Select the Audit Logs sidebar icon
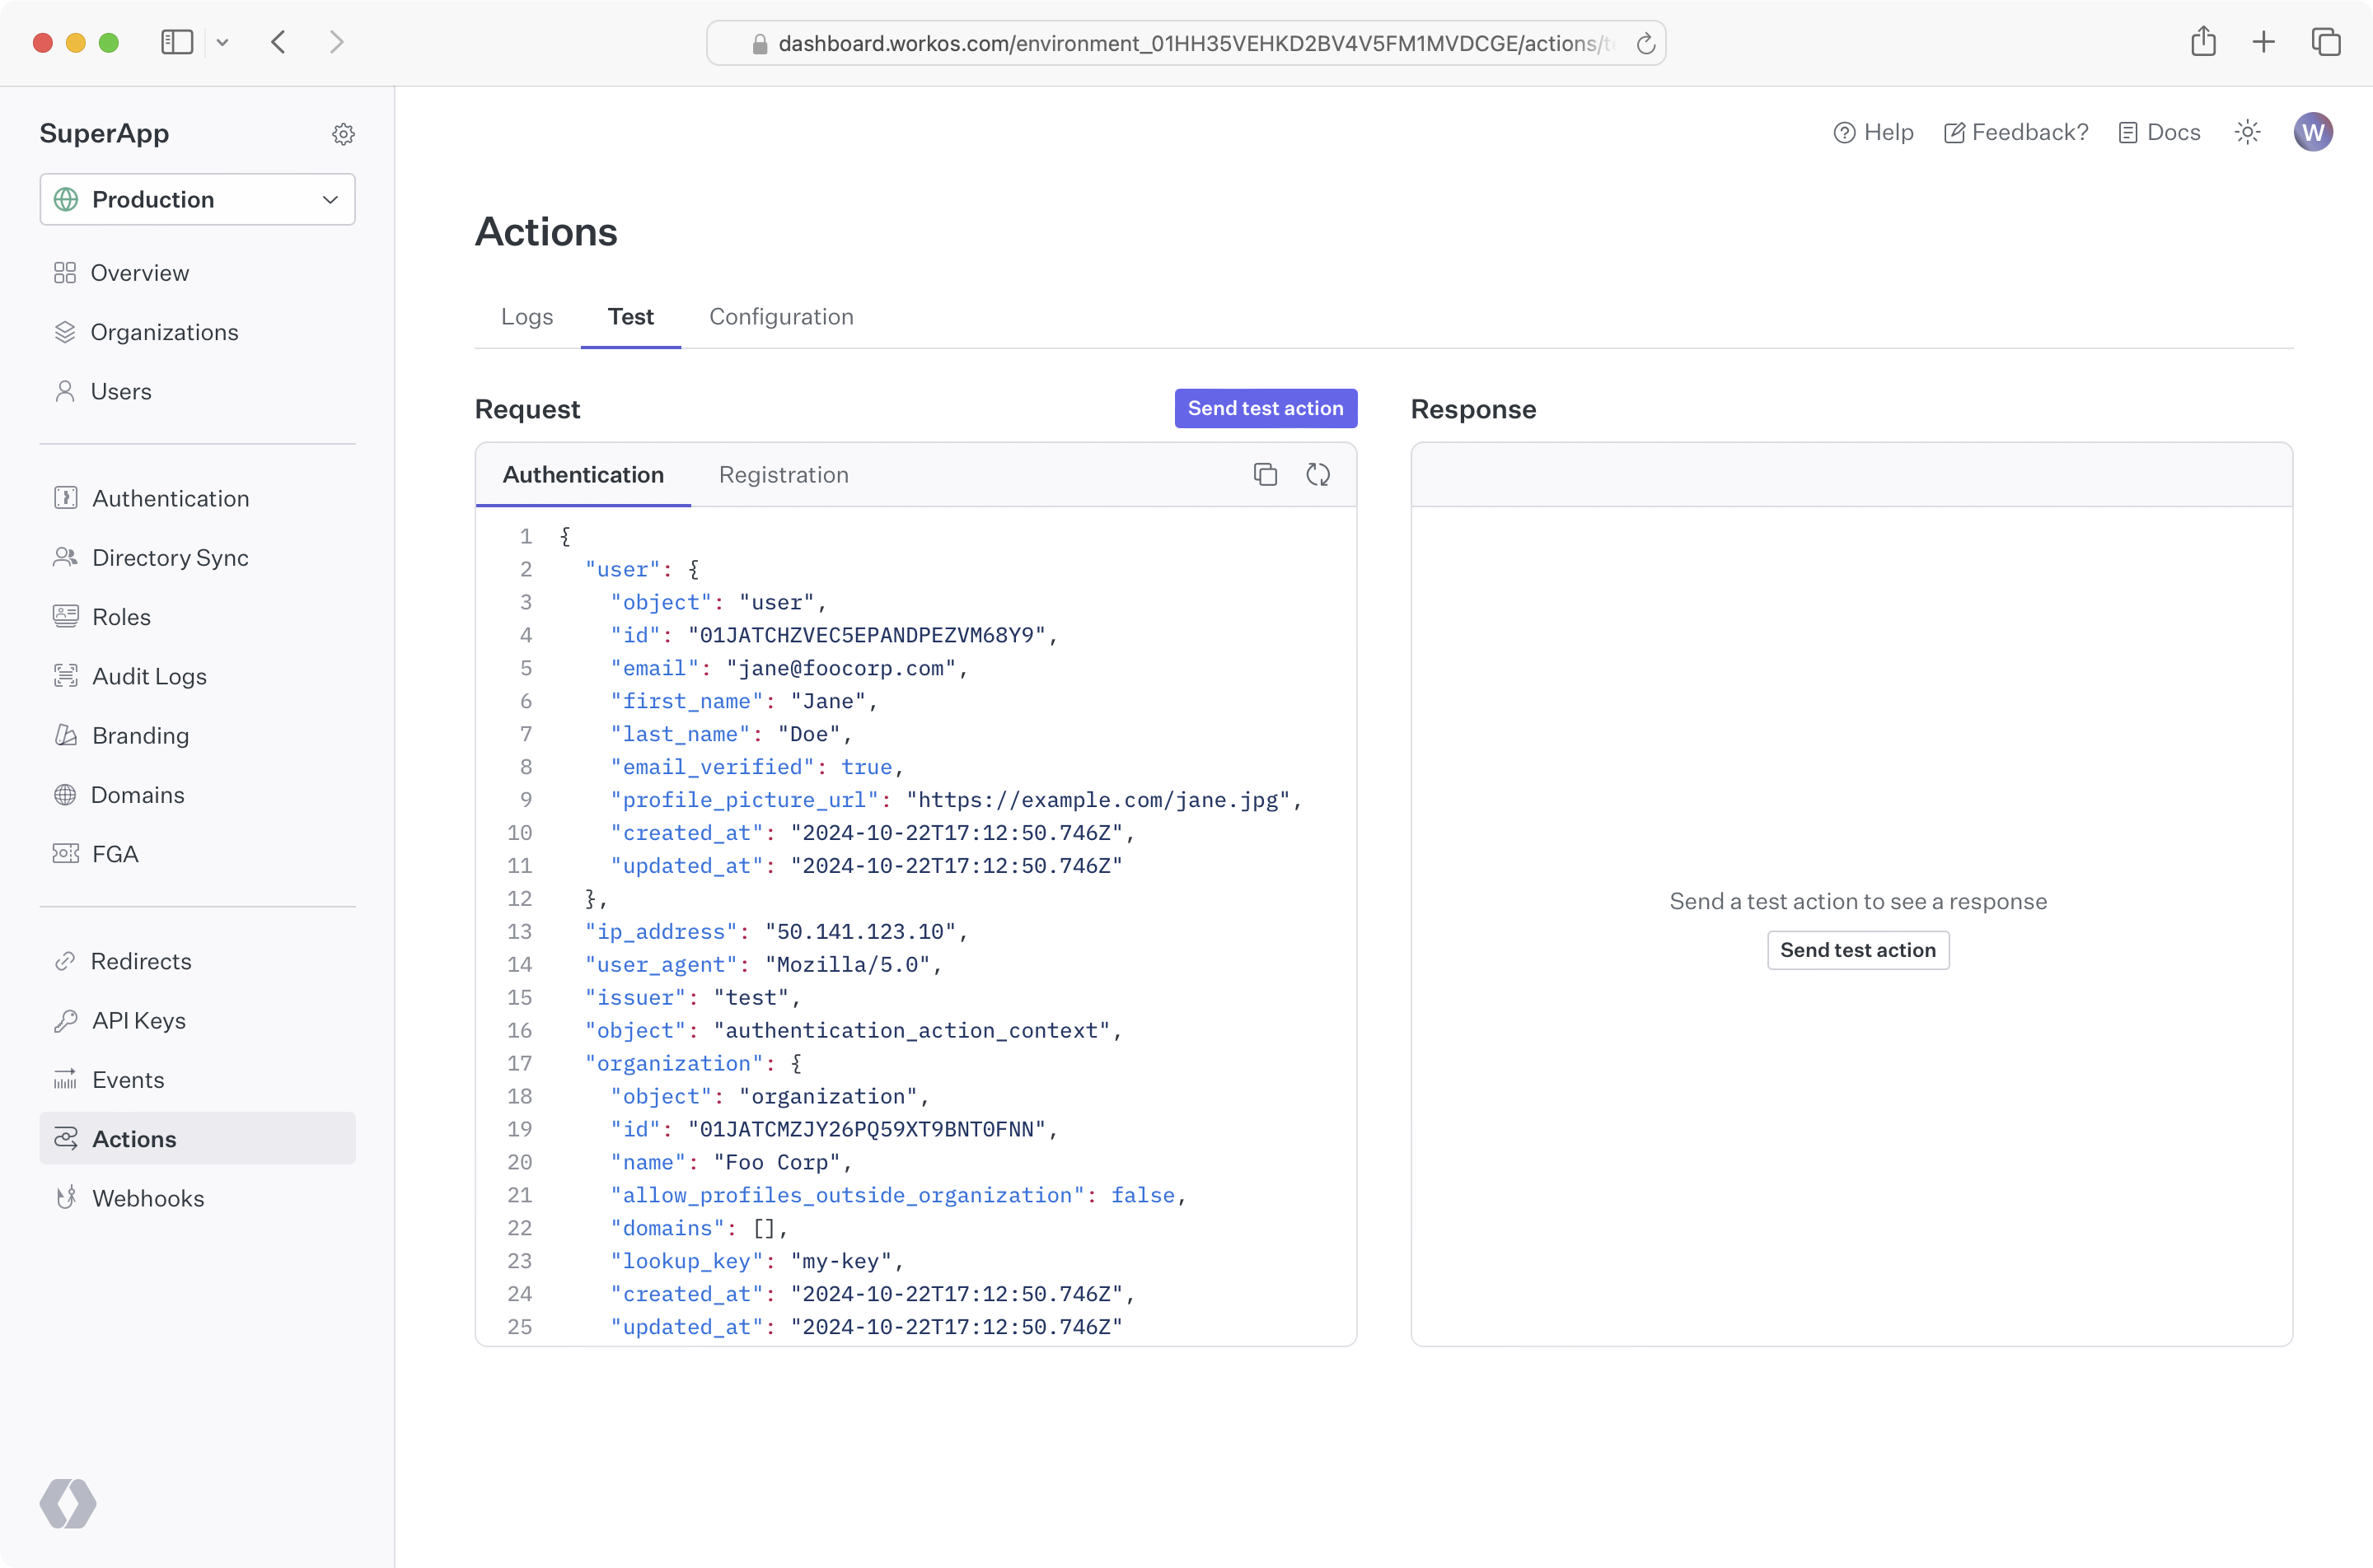 click(x=66, y=676)
